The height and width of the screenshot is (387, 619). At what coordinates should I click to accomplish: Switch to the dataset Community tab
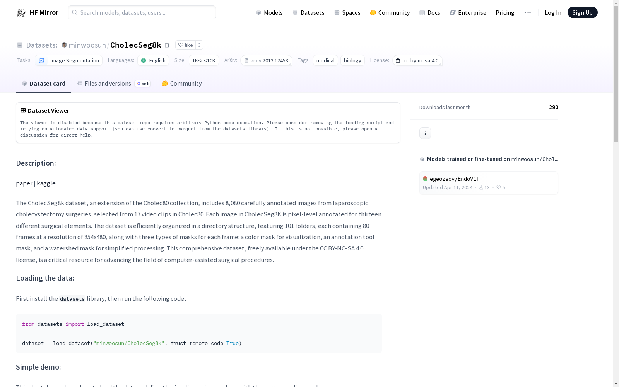[181, 84]
